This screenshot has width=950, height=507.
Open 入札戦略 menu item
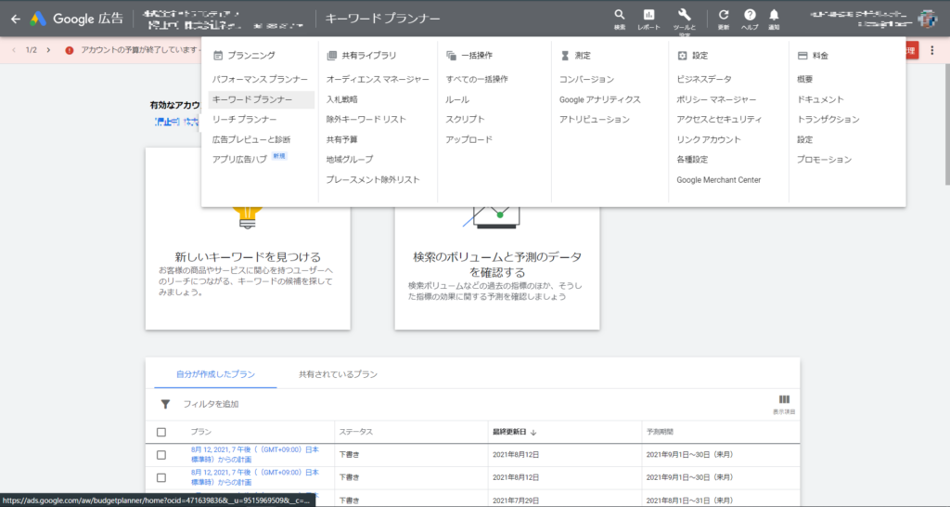pyautogui.click(x=341, y=99)
